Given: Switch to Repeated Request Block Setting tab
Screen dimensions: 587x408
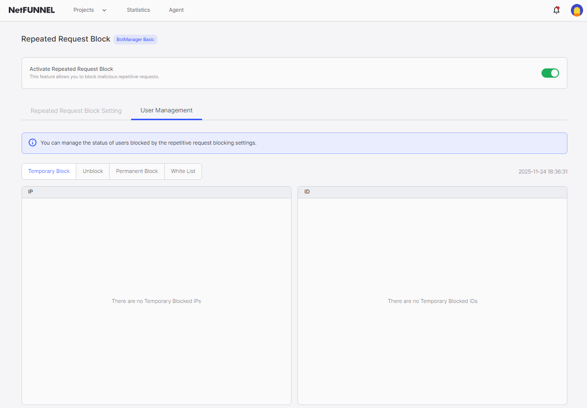Looking at the screenshot, I should coord(76,111).
